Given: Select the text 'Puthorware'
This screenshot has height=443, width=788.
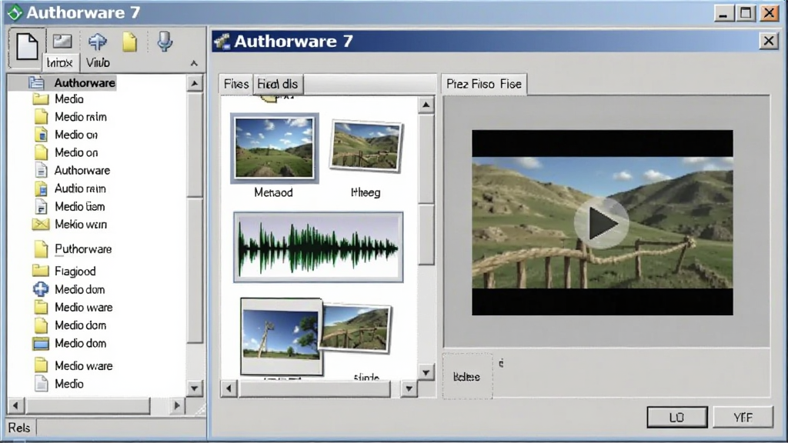Looking at the screenshot, I should point(83,249).
